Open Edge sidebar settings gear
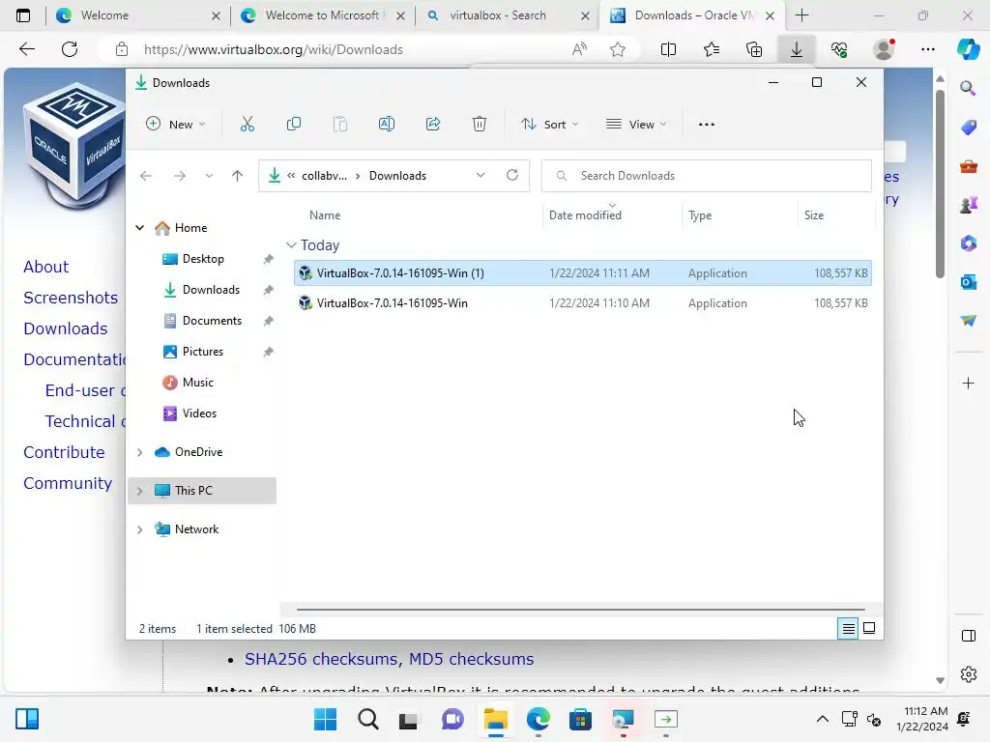This screenshot has height=742, width=990. coord(969,673)
